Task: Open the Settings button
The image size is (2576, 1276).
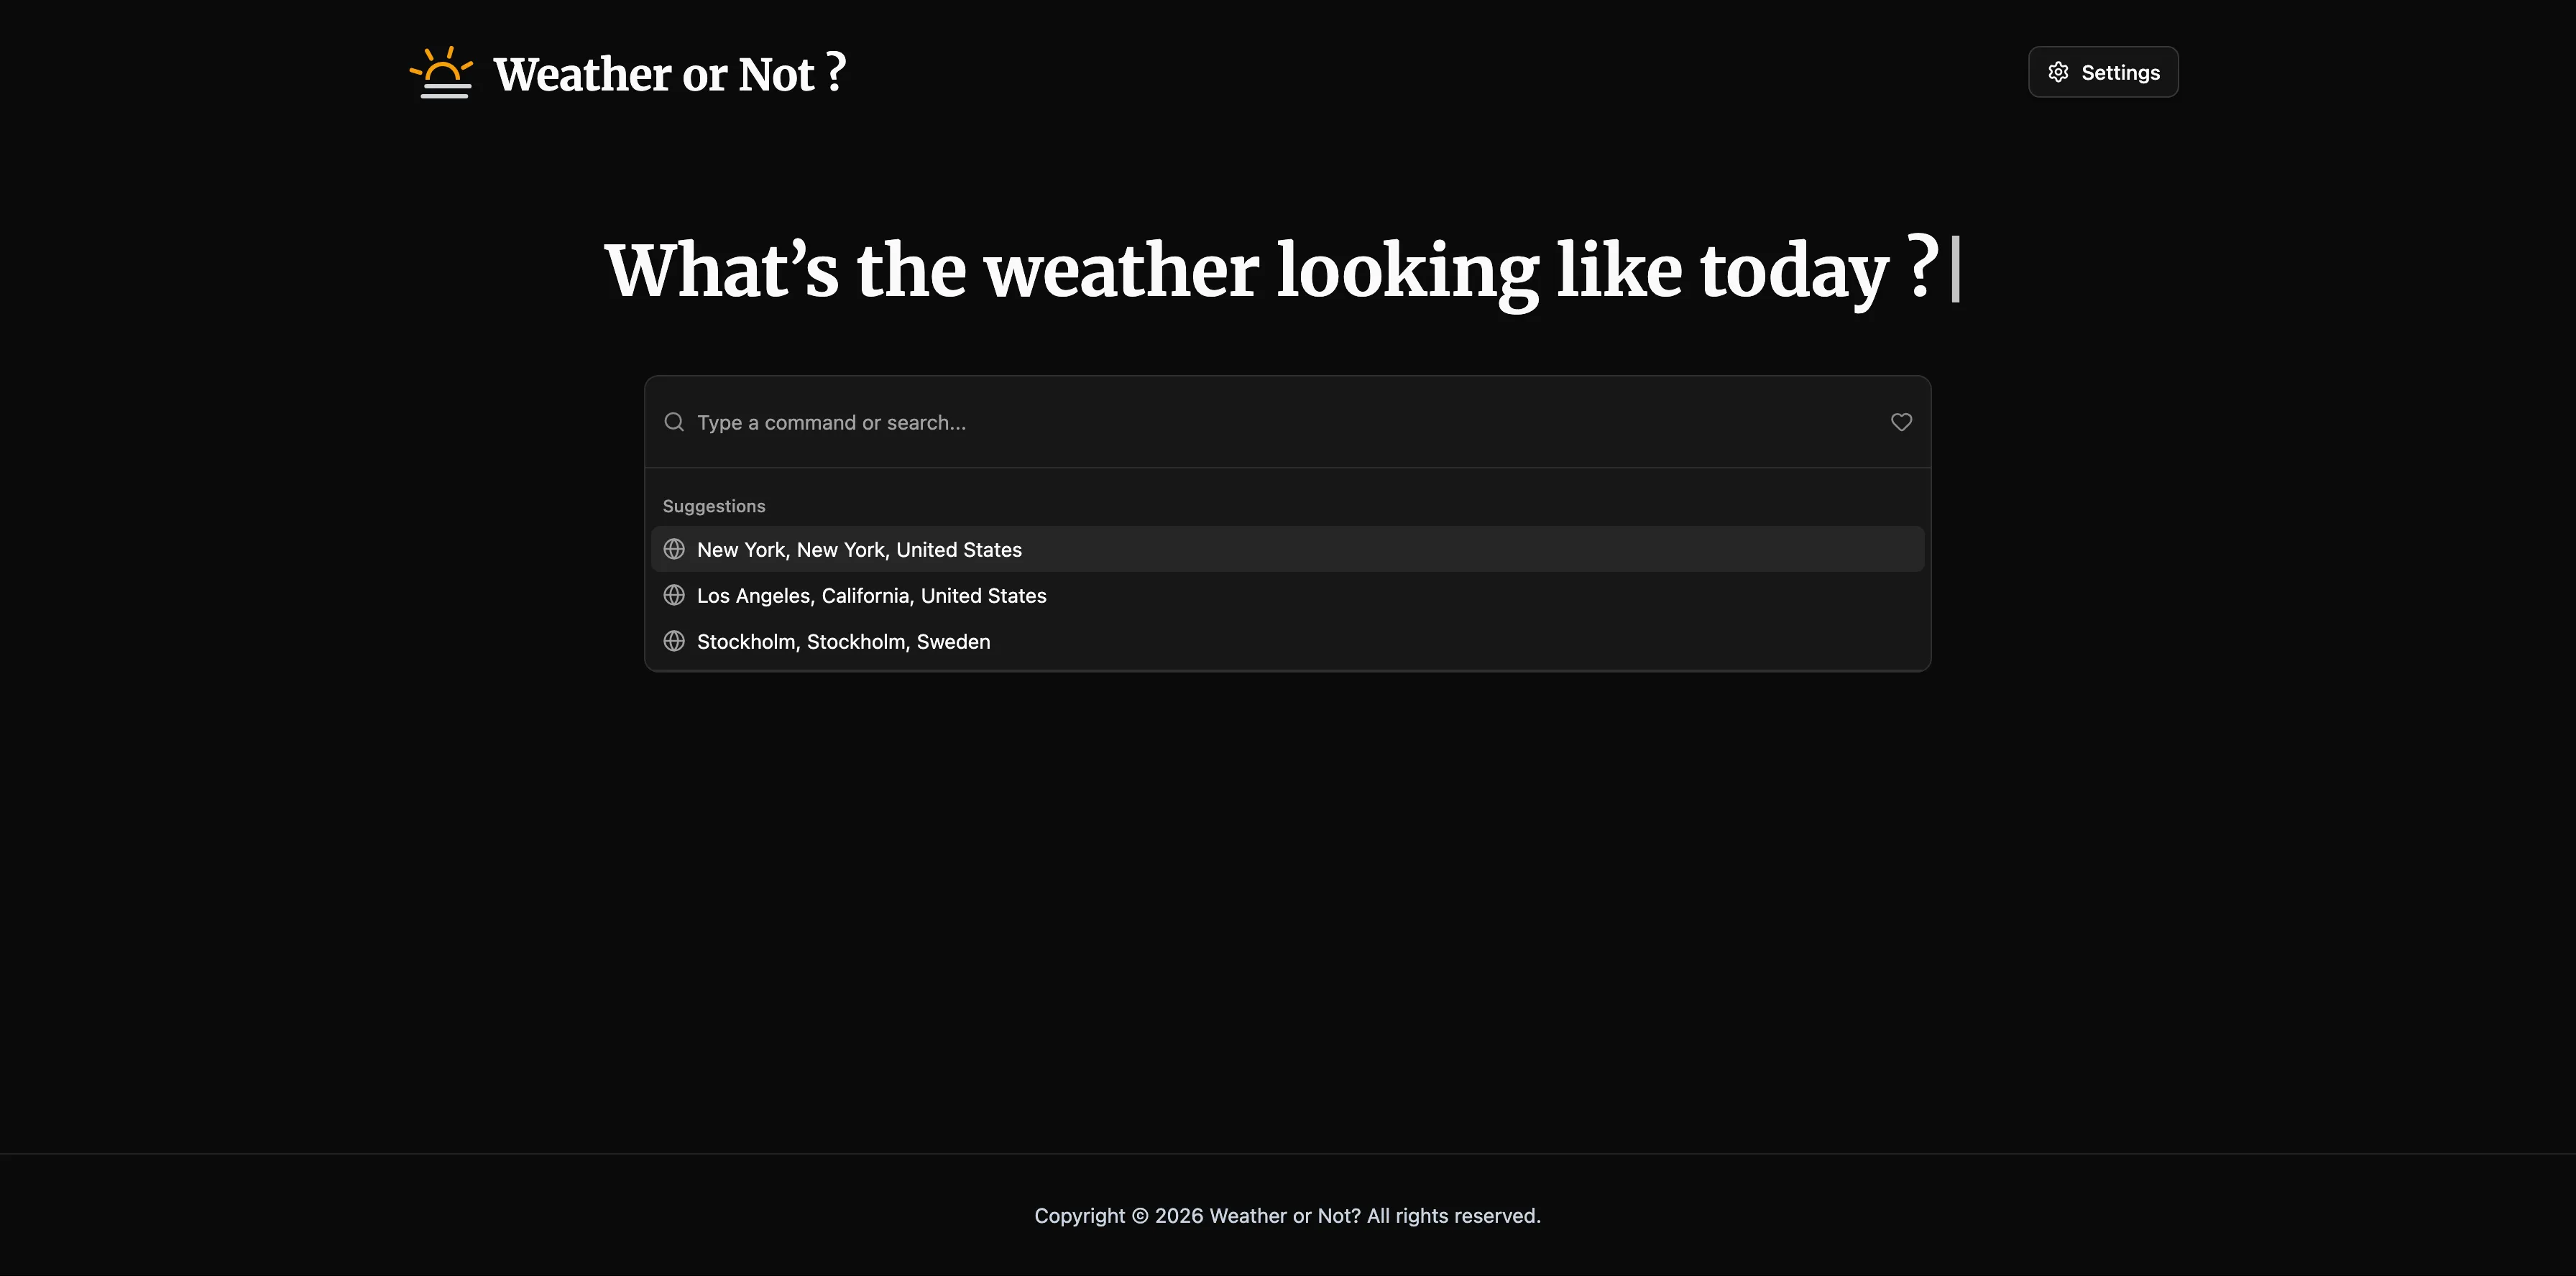Action: pyautogui.click(x=2103, y=72)
